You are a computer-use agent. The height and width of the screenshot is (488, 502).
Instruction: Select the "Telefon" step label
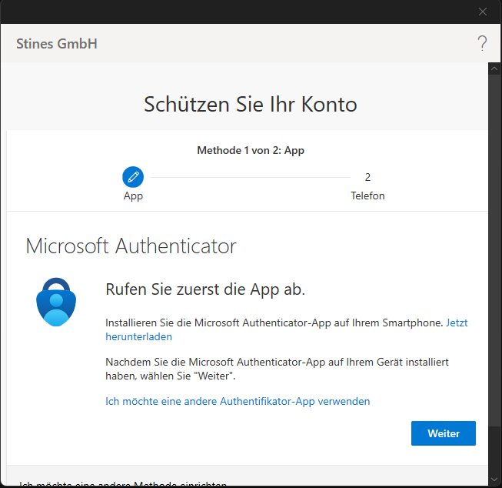pyautogui.click(x=367, y=196)
